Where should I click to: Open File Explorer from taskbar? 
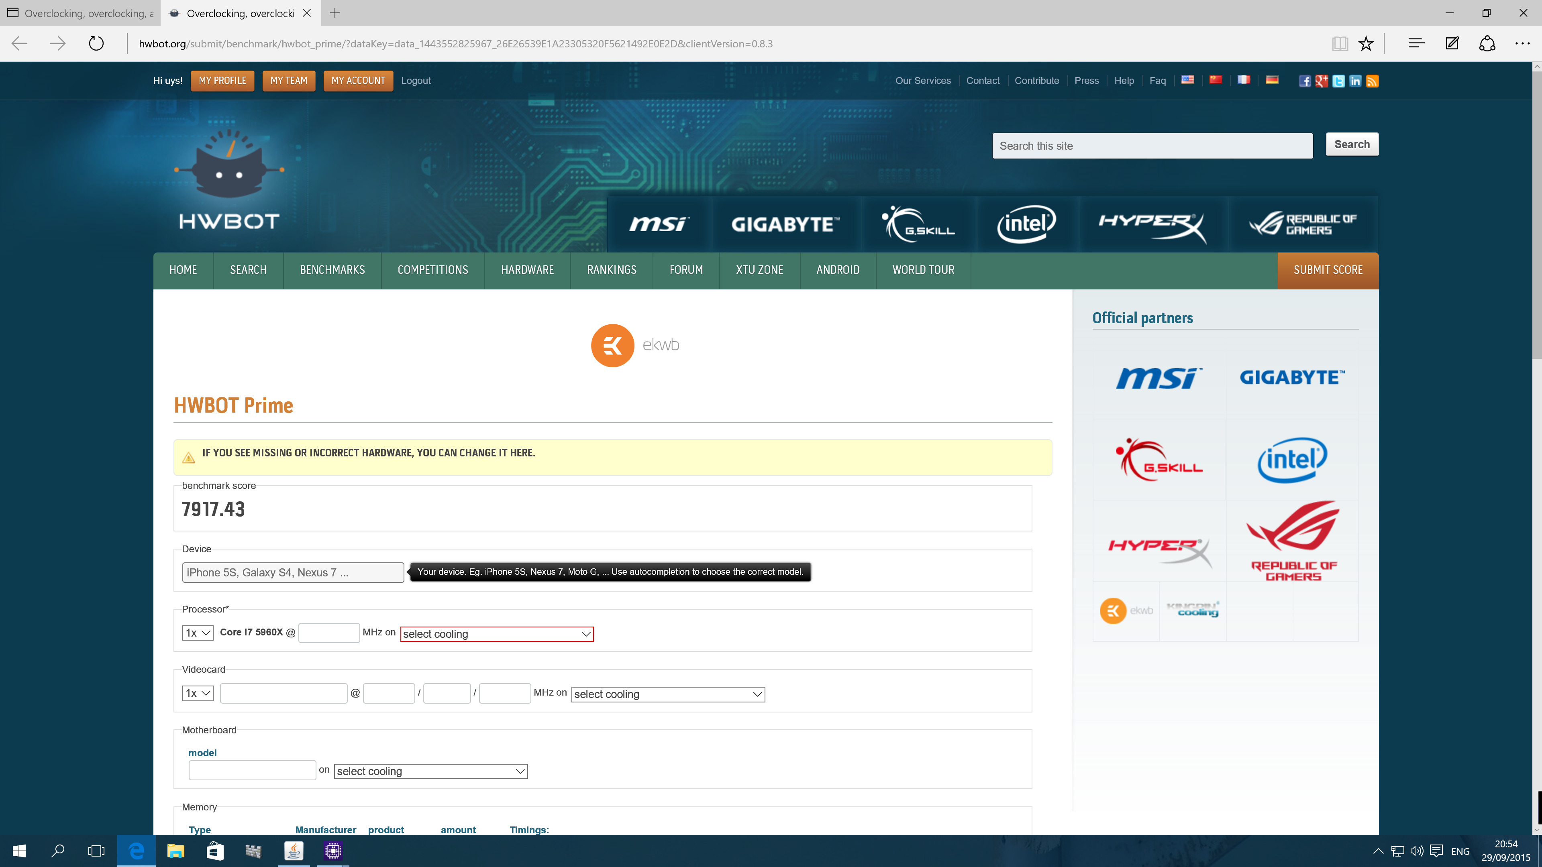[x=175, y=850]
